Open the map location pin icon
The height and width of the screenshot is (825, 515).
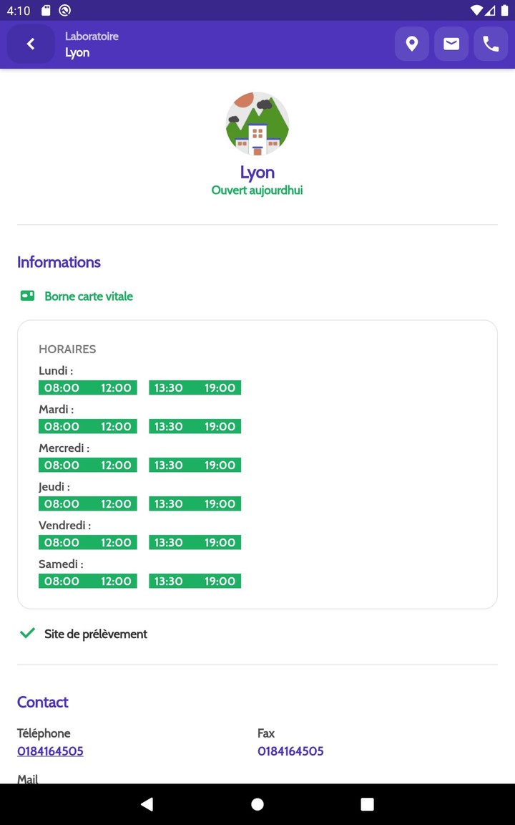click(x=412, y=44)
